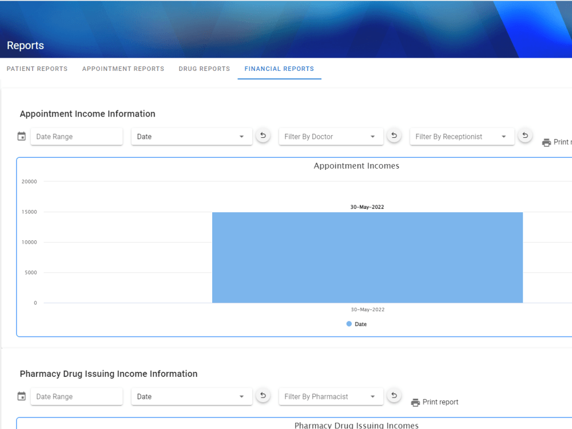The image size is (572, 429).
Task: Switch to the Appointment Reports tab
Action: point(123,69)
